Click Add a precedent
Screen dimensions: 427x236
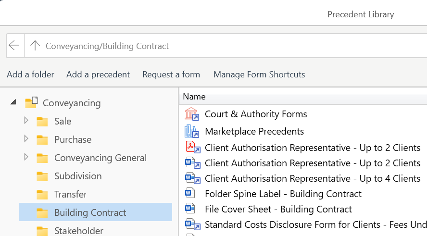pyautogui.click(x=98, y=75)
